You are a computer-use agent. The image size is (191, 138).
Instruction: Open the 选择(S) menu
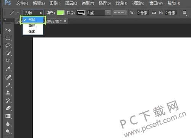(x=105, y=3)
